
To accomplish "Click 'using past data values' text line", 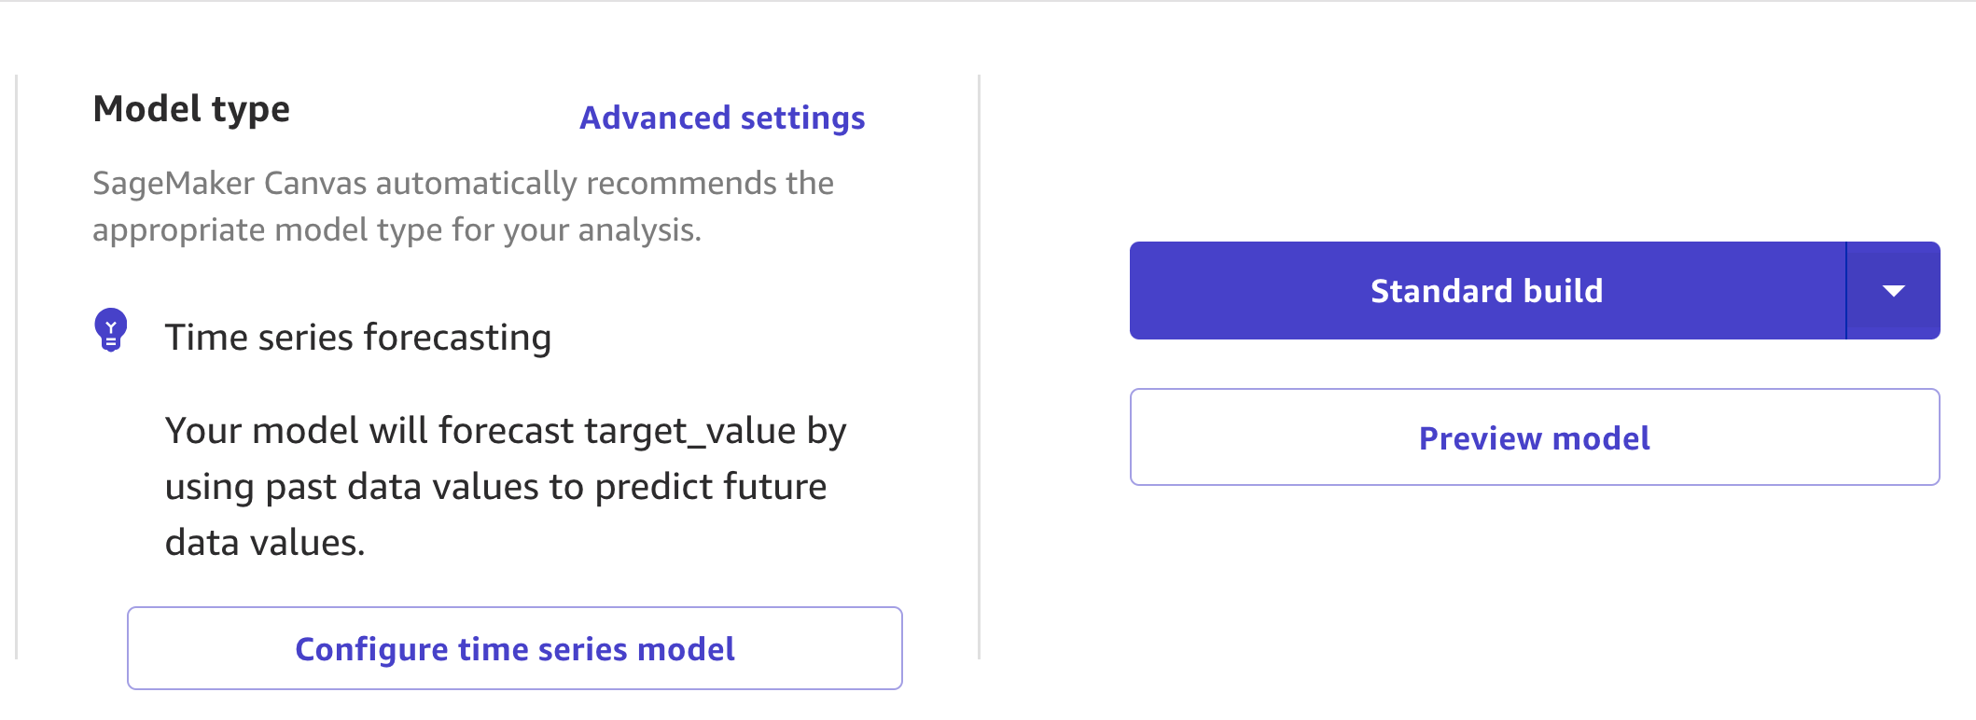I will 373,487.
